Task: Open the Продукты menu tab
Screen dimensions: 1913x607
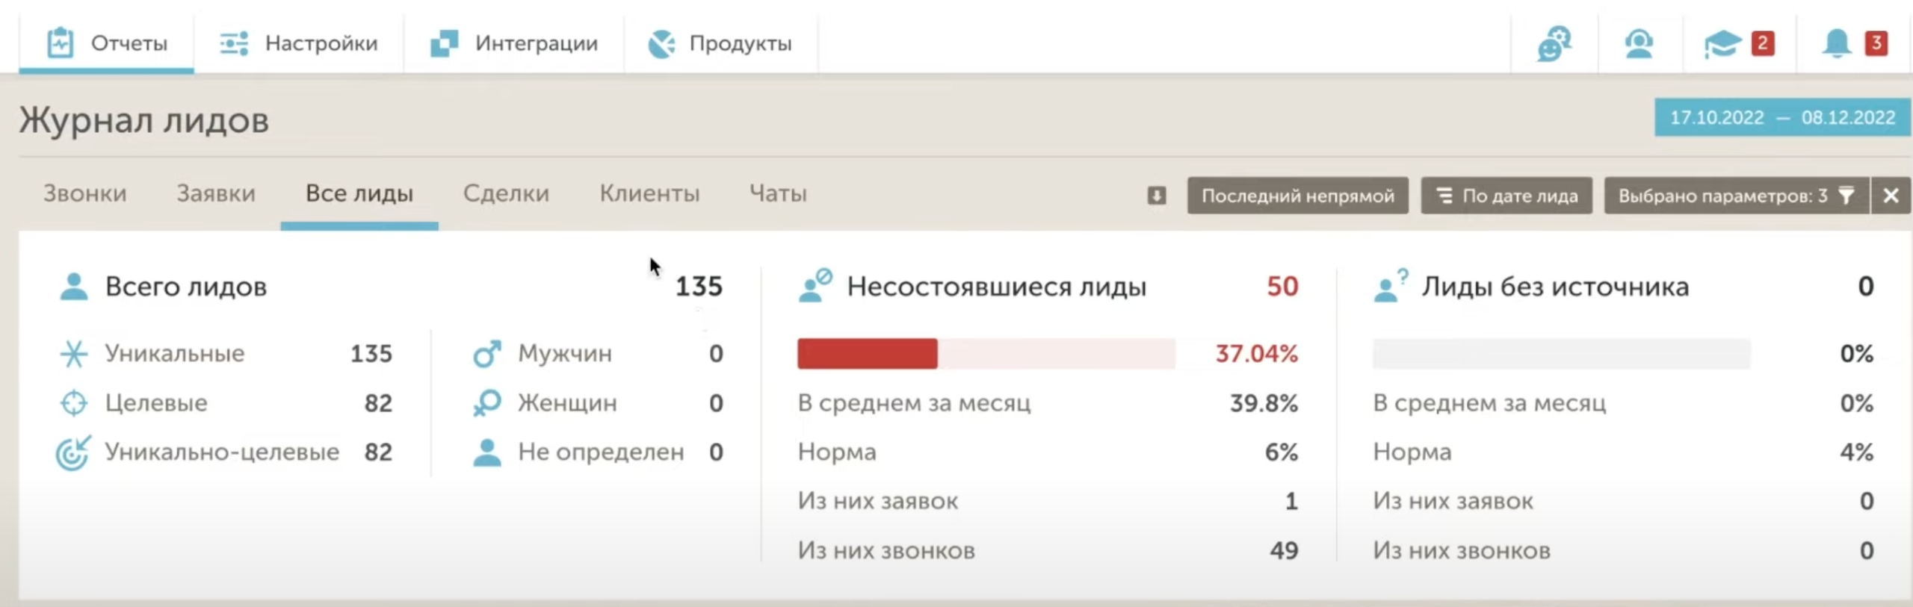Action: [x=720, y=43]
